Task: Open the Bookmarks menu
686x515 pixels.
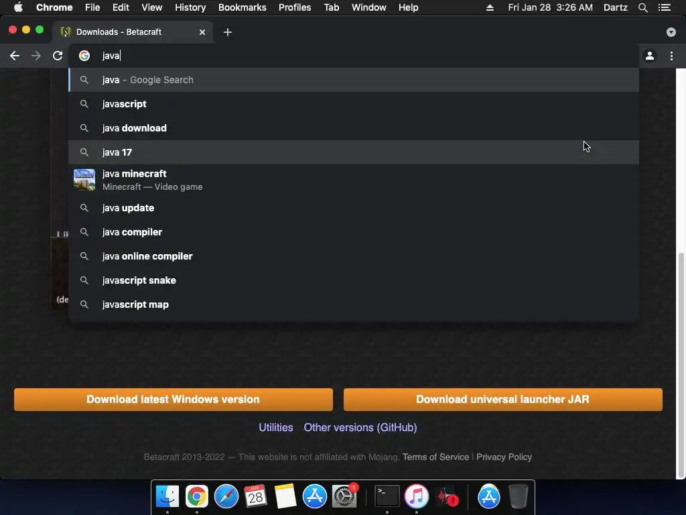Action: pyautogui.click(x=243, y=7)
